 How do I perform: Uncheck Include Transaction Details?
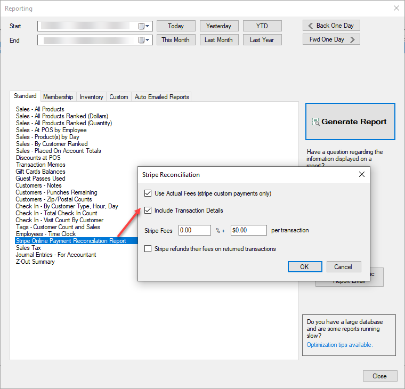coord(148,210)
